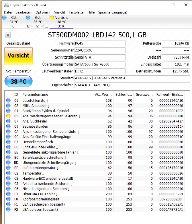Open the Optionen menu
Screen dimensions: 192x224
[43, 12]
